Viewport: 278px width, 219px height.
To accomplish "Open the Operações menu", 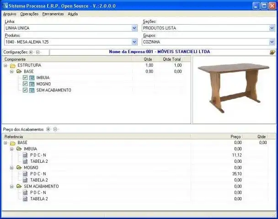I will click(x=29, y=14).
